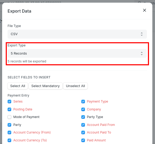Open the File Type CSV dropdown
155x144 pixels.
(x=77, y=34)
